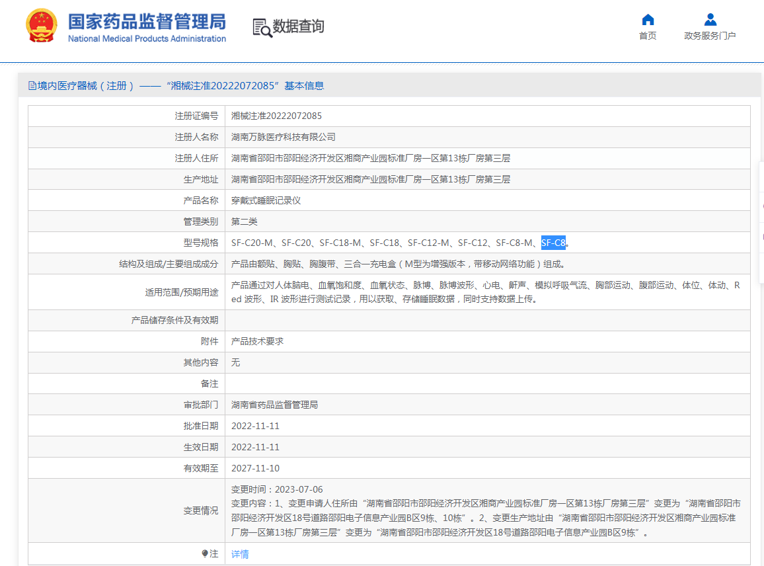Click the 管理类别 label

[201, 222]
